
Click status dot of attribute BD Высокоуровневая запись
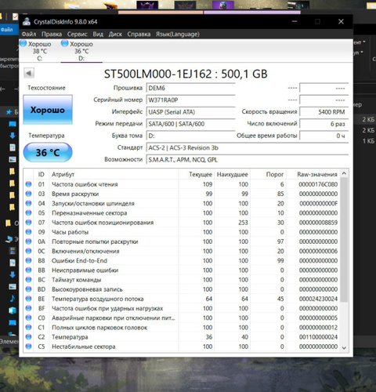(x=28, y=289)
